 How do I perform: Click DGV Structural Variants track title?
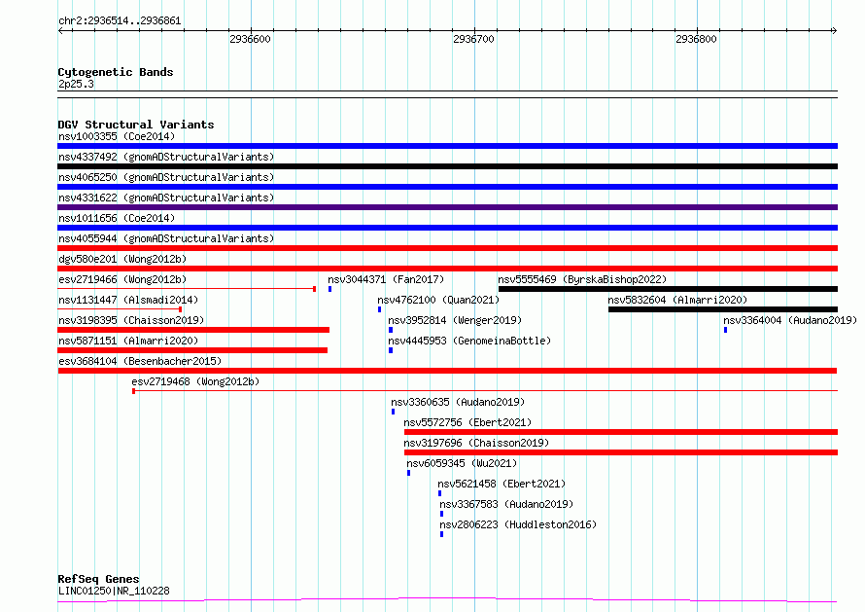point(136,125)
